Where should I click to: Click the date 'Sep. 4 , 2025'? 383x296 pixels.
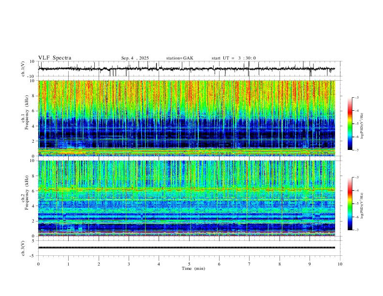pyautogui.click(x=135, y=58)
